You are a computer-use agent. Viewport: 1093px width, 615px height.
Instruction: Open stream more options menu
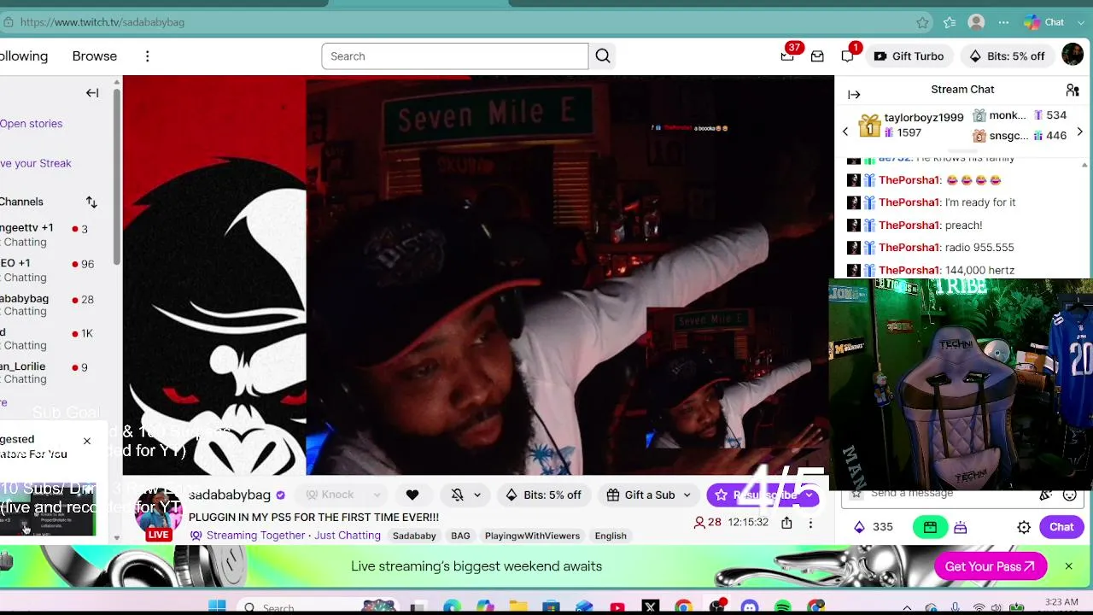tap(810, 523)
